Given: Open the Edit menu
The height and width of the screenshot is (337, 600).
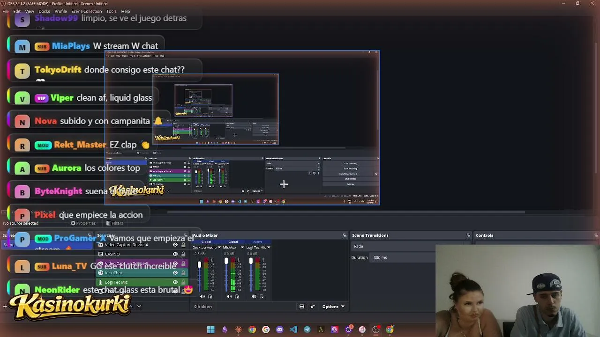Looking at the screenshot, I should coord(17,11).
